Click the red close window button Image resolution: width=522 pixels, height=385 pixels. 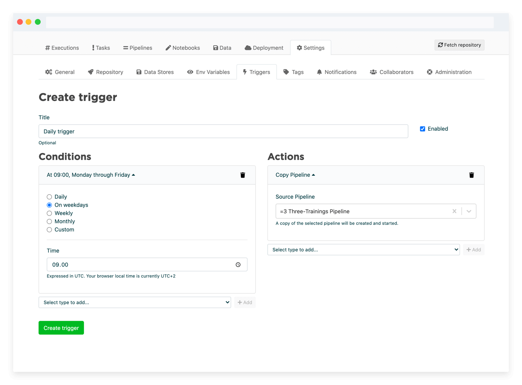tap(20, 22)
